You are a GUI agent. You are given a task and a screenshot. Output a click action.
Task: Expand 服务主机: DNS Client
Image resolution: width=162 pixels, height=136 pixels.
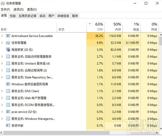pos(2,91)
